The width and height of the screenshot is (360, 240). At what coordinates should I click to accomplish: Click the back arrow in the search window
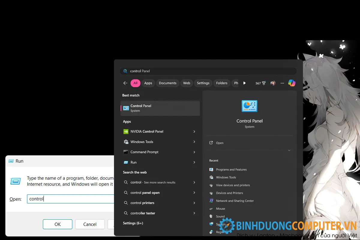(125, 83)
